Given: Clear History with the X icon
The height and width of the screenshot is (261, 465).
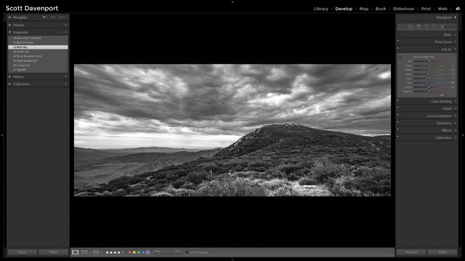Looking at the screenshot, I should (x=65, y=76).
